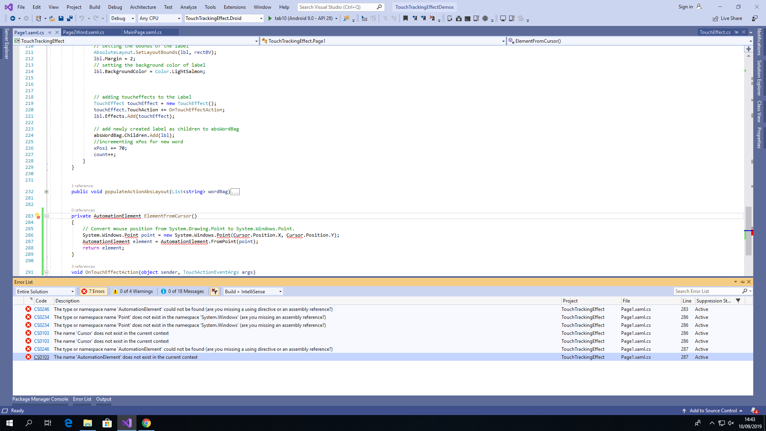Open the Android adb command prompt icon

pos(468,18)
